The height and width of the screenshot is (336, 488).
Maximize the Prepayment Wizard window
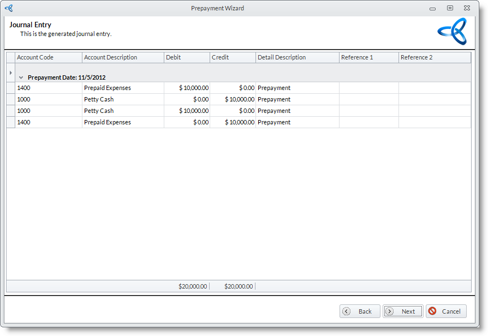(x=450, y=8)
